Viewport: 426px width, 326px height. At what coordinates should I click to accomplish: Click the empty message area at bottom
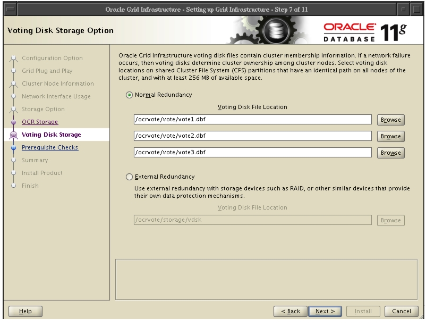266,280
